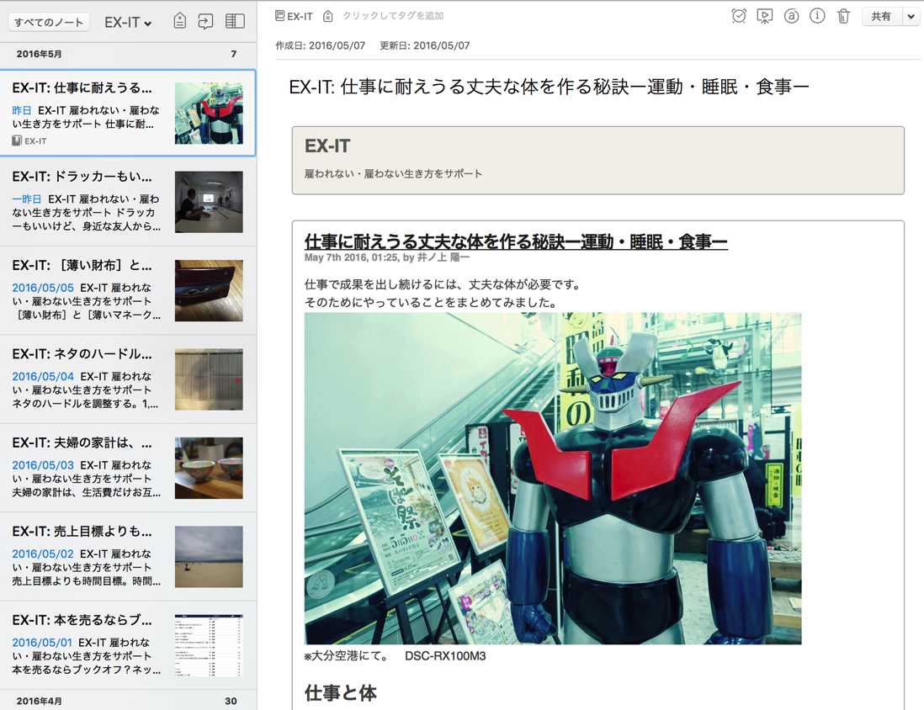Select the 2016年5月 section header

128,54
